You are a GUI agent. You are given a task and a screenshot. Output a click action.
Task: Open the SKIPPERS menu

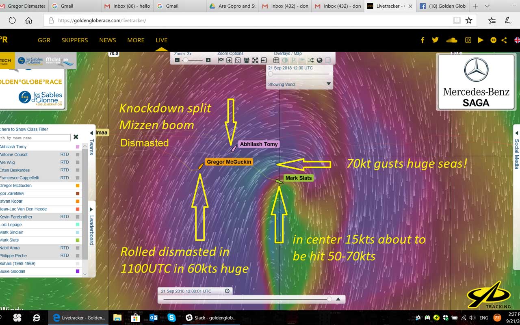[x=74, y=40]
